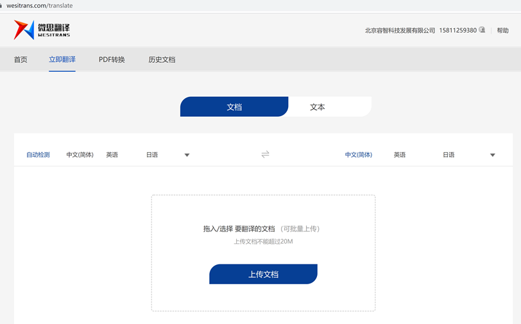
Task: Switch to the 文档 translation tab
Action: tap(234, 107)
